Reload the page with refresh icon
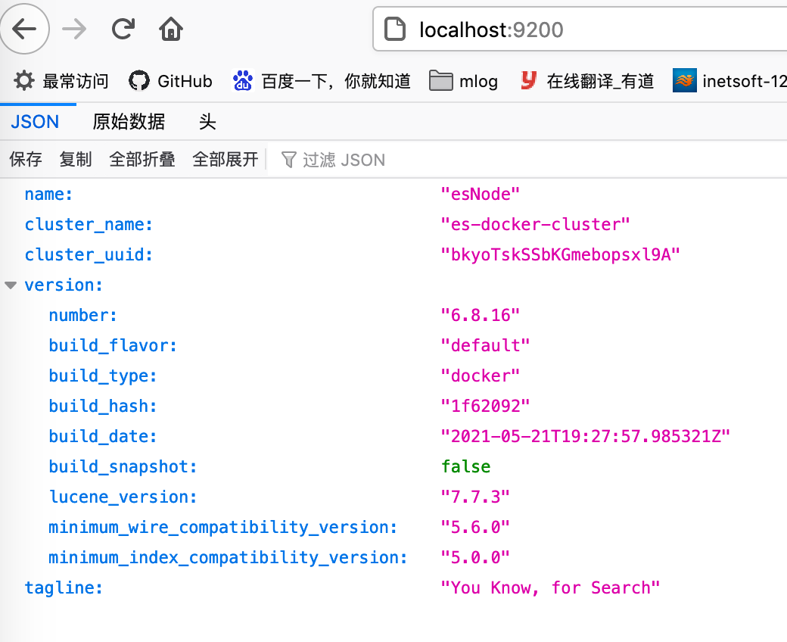 123,29
